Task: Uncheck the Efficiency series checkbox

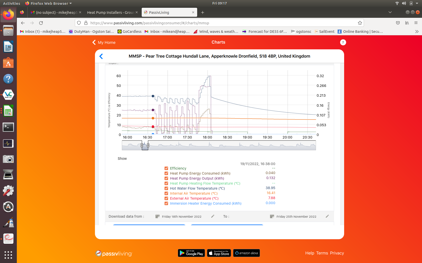Action: pos(166,168)
